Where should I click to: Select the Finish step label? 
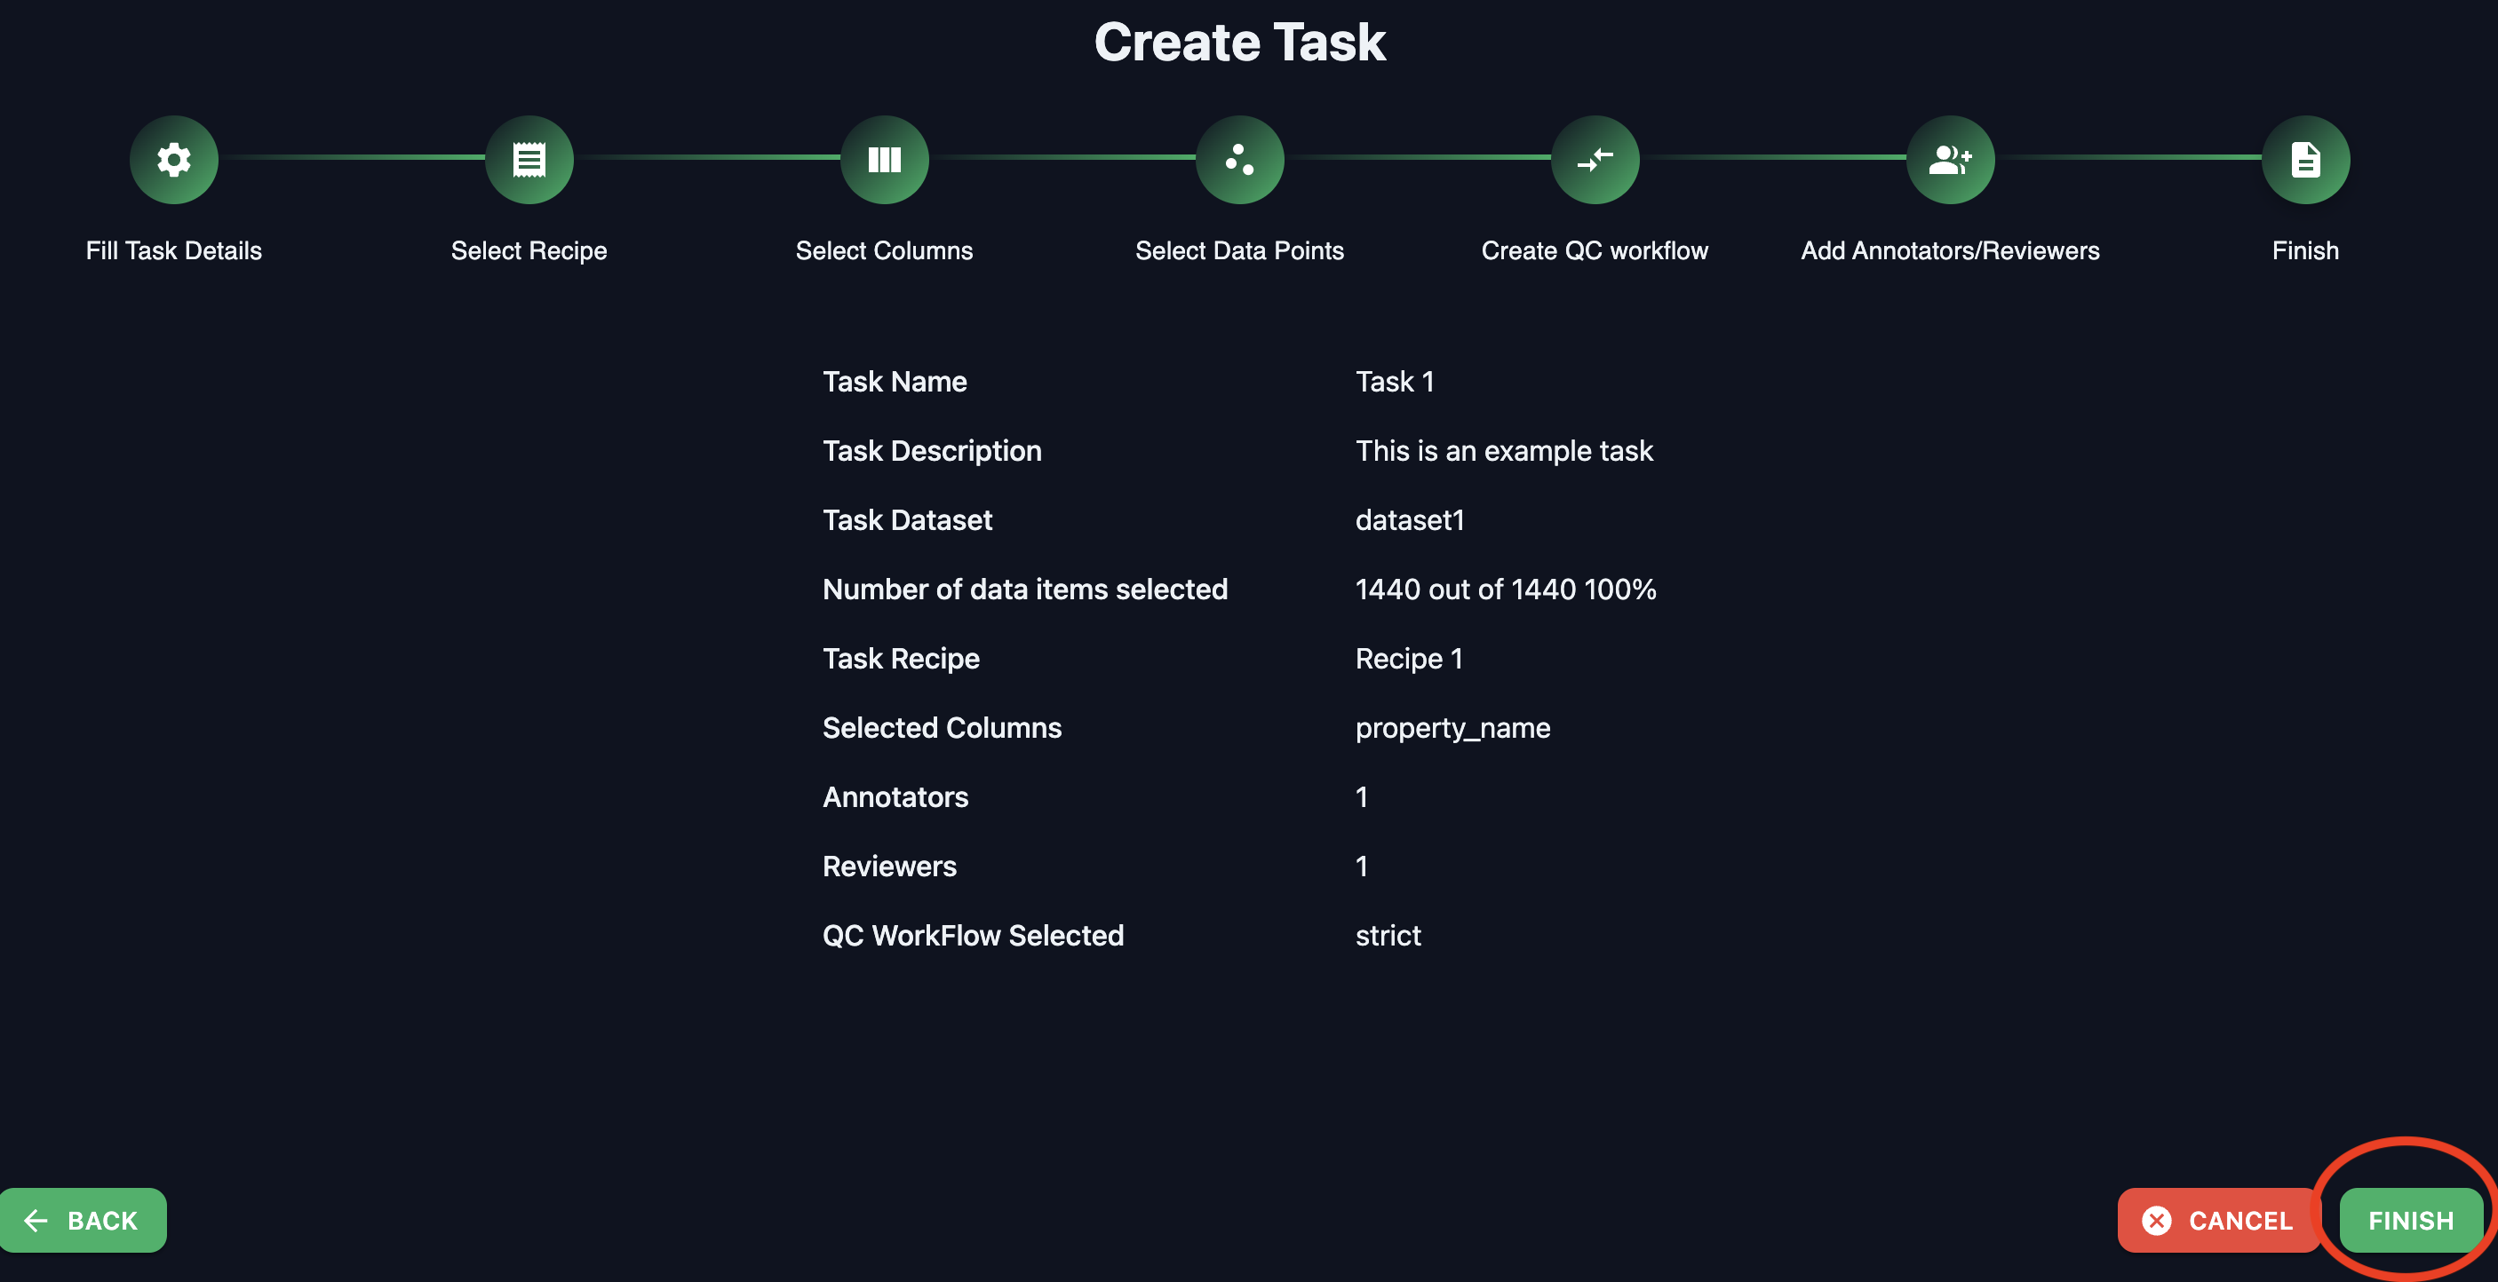pyautogui.click(x=2306, y=251)
